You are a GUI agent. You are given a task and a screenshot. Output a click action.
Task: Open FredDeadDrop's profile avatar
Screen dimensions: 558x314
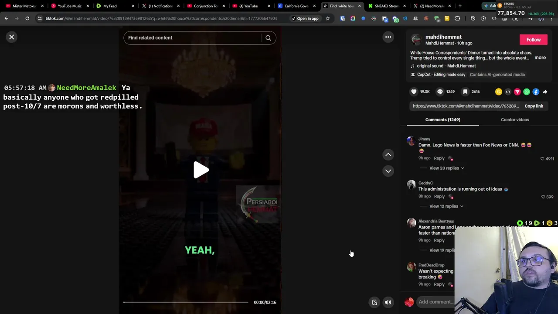411,267
